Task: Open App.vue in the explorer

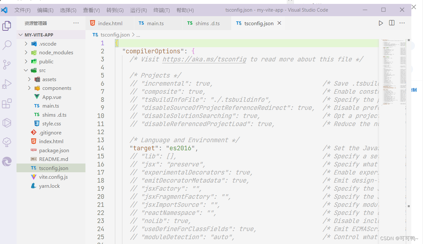Action: tap(52, 97)
